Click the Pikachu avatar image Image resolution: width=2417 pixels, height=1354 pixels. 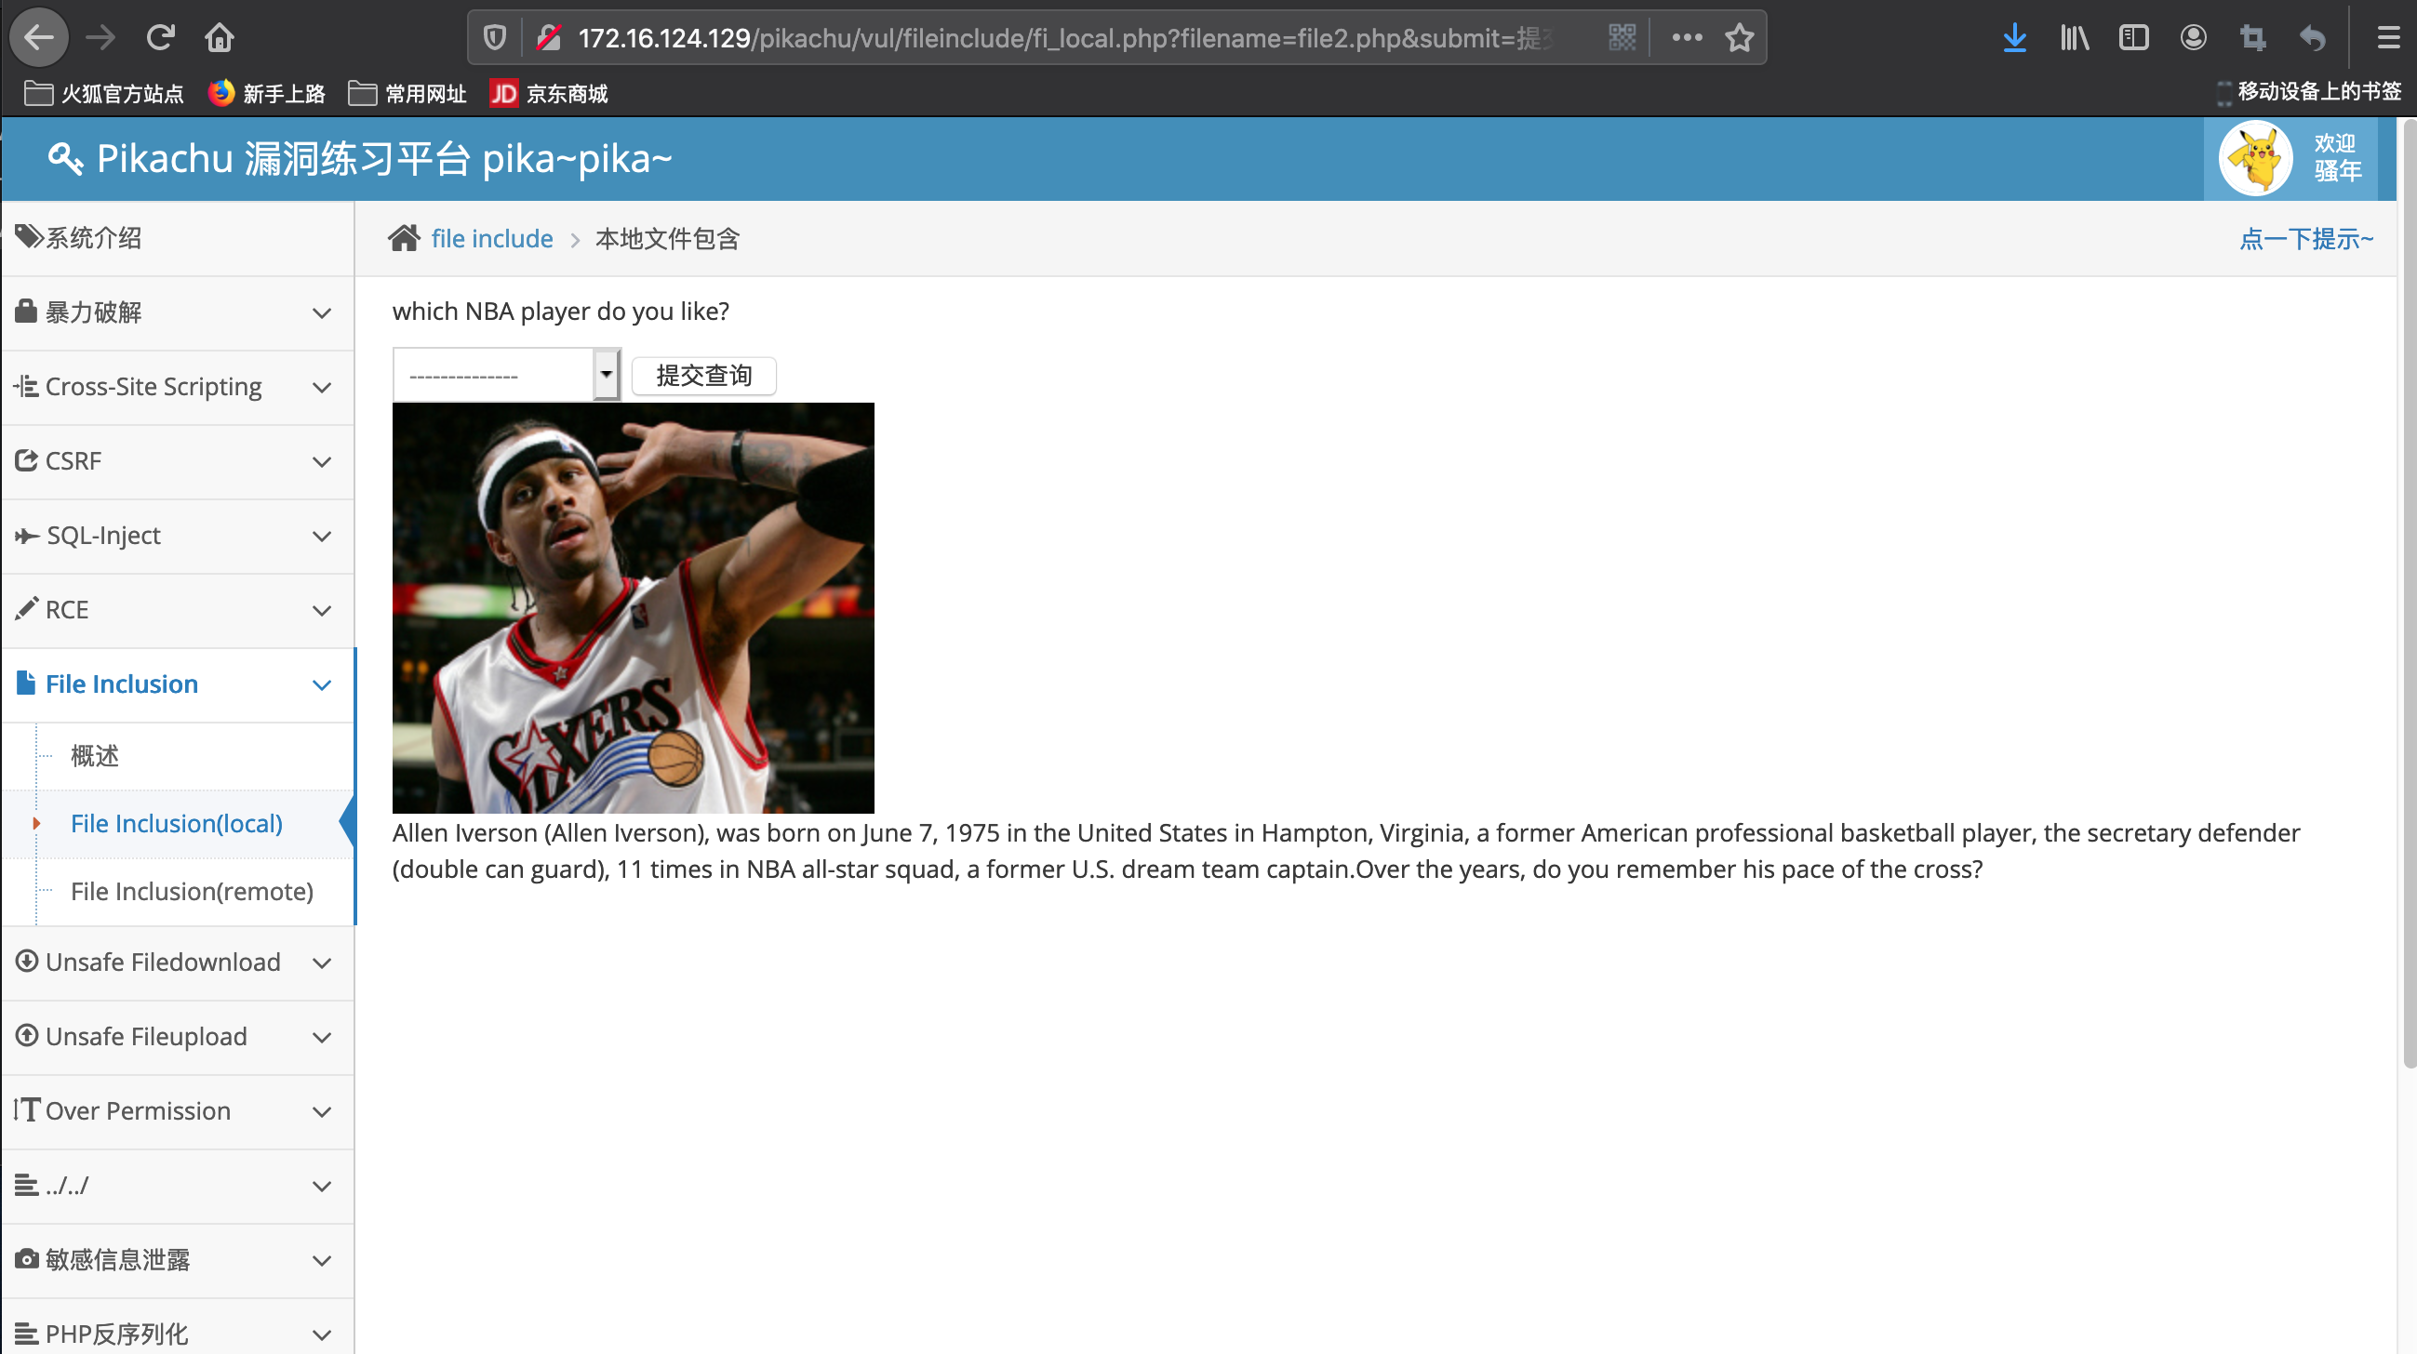coord(2255,157)
